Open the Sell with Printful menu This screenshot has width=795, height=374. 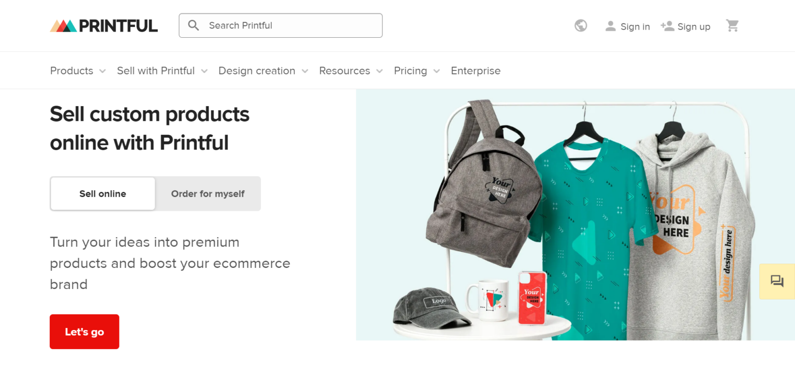click(x=155, y=70)
